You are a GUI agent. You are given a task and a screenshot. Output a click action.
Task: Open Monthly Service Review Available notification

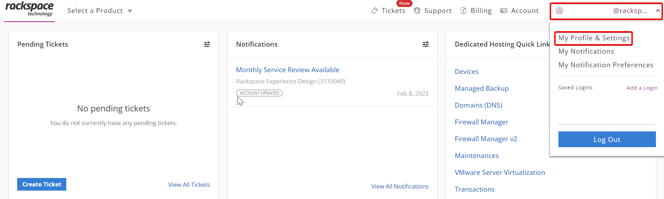point(288,70)
